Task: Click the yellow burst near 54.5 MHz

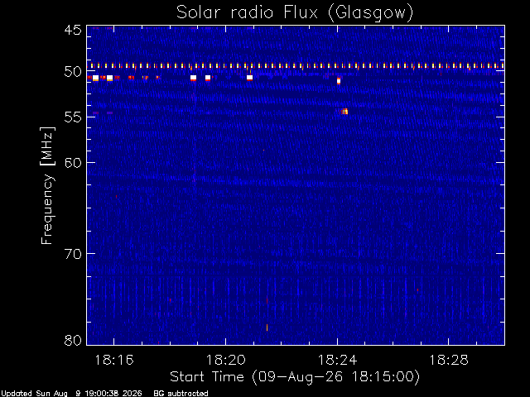Action: (344, 112)
